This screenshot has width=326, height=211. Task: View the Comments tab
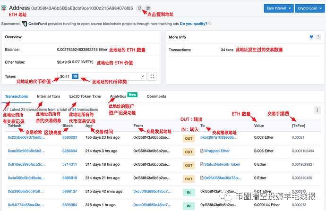click(156, 96)
